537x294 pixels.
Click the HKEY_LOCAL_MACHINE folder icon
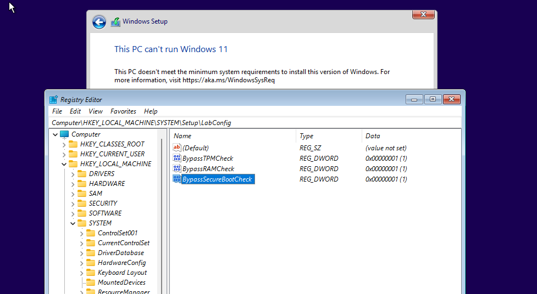point(73,164)
